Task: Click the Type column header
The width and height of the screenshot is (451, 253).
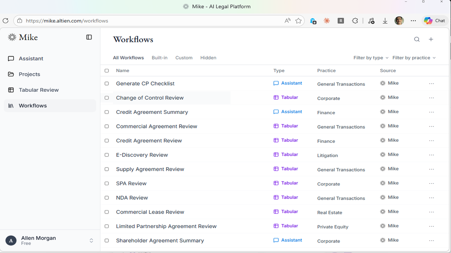Action: click(279, 71)
